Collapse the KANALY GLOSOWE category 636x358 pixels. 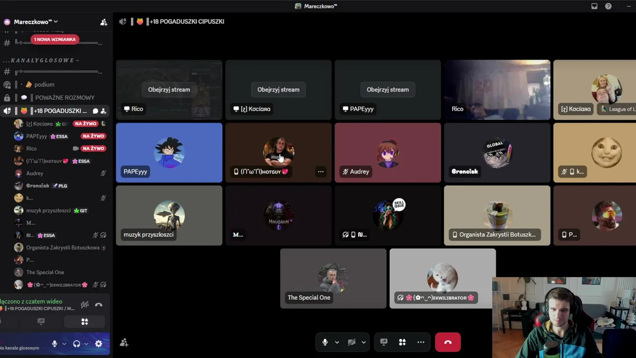tap(41, 60)
